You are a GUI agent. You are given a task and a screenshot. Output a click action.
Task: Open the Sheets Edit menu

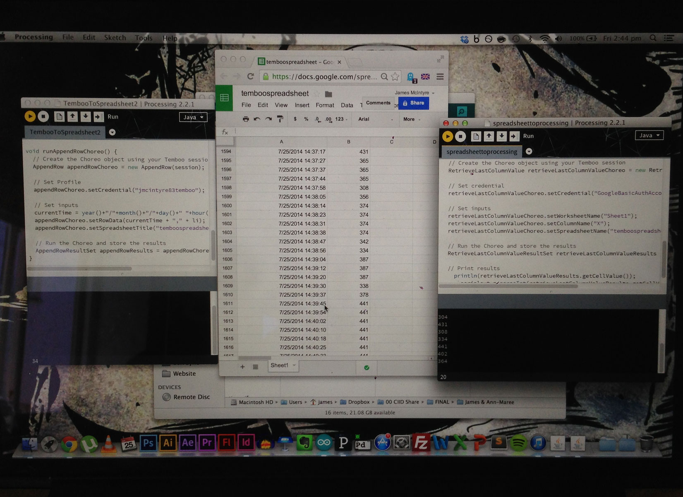pyautogui.click(x=263, y=105)
